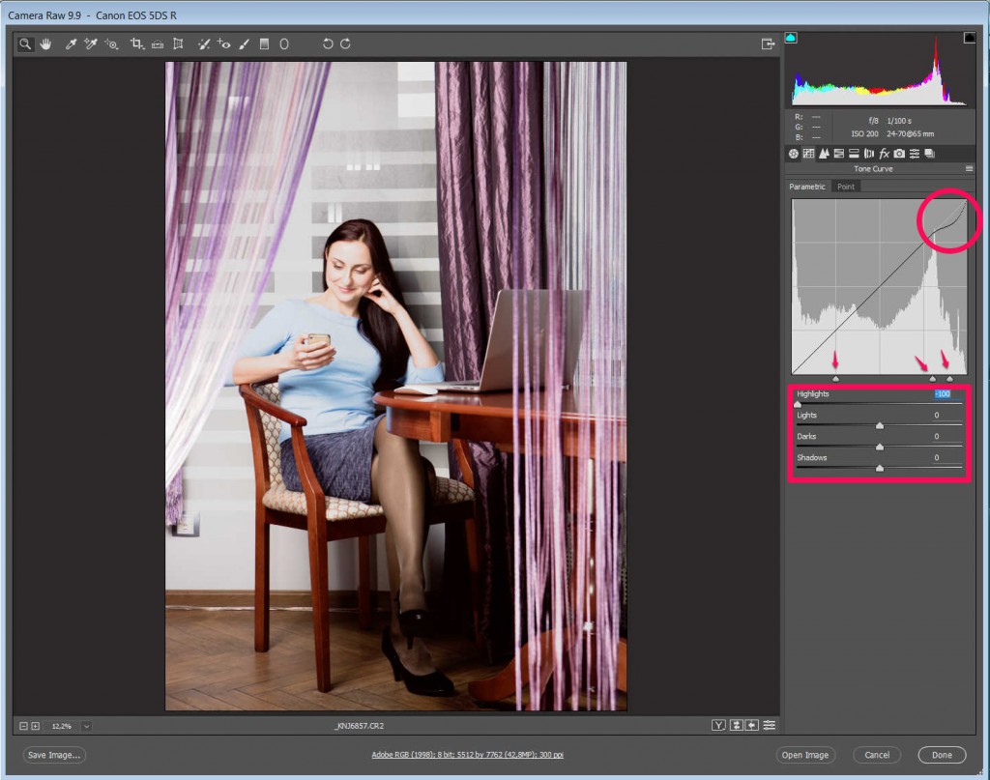Open the Effects (fx) panel
990x780 pixels.
pyautogui.click(x=884, y=154)
